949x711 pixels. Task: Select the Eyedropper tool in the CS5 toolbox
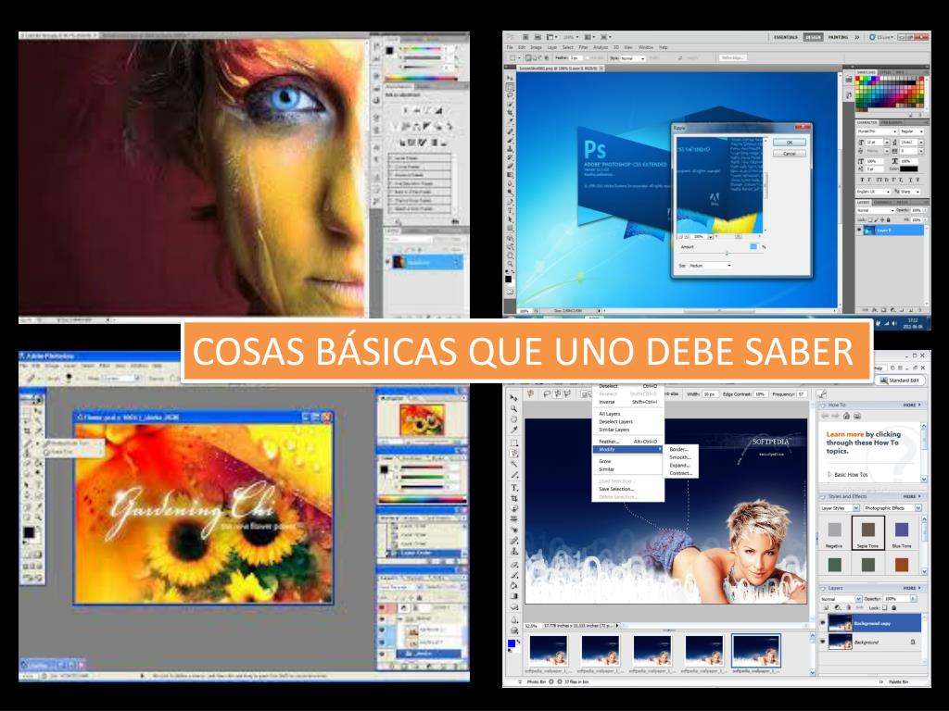(511, 122)
